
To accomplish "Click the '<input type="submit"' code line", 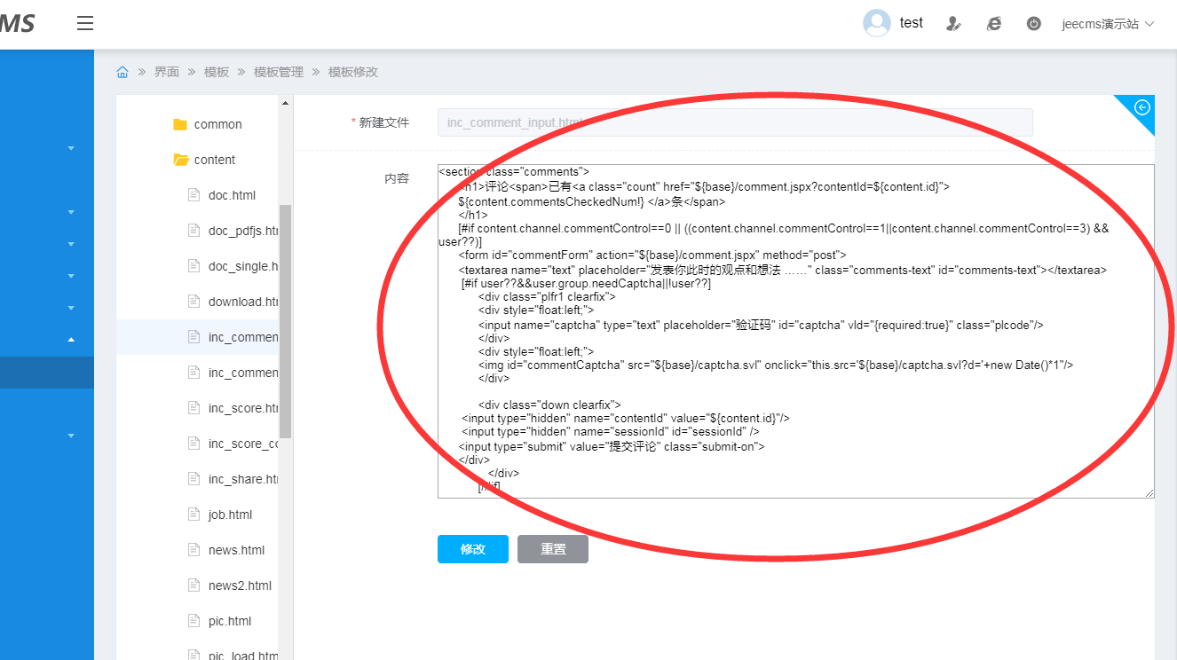I will click(612, 446).
